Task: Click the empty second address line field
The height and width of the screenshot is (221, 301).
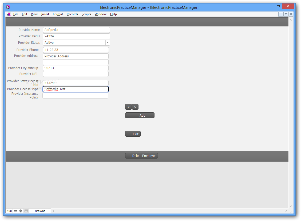Action: click(x=76, y=62)
